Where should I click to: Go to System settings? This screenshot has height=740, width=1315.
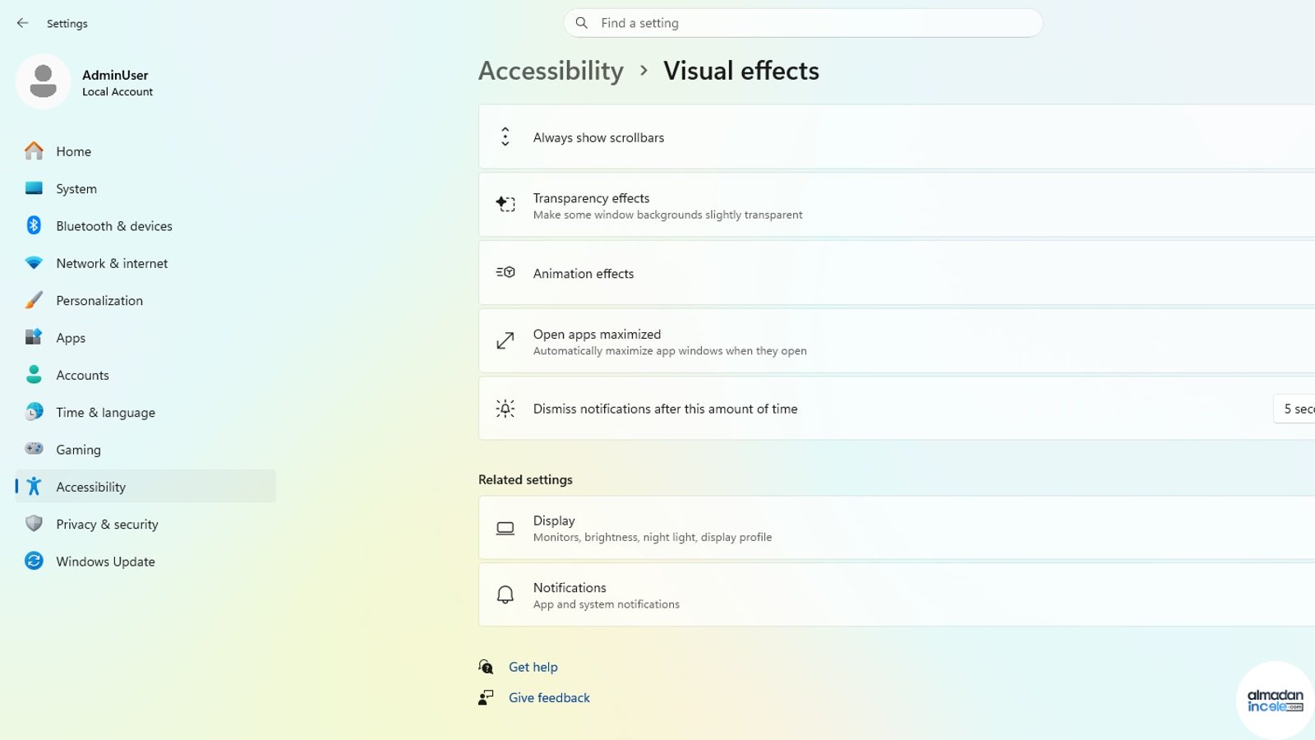145,188
